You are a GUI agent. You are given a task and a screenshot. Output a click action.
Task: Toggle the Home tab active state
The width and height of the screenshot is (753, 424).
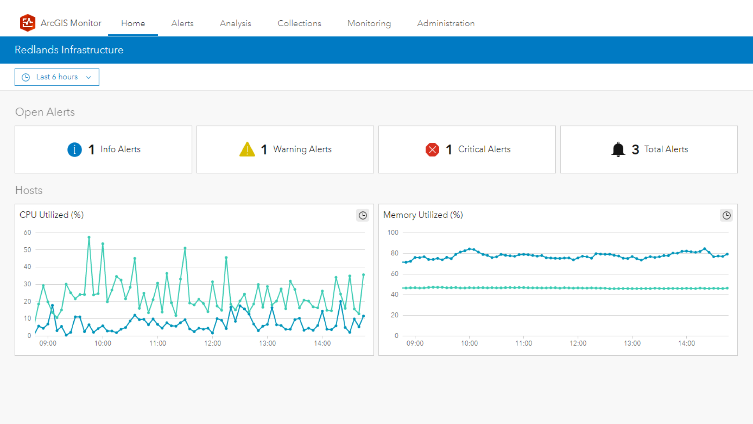pyautogui.click(x=133, y=23)
